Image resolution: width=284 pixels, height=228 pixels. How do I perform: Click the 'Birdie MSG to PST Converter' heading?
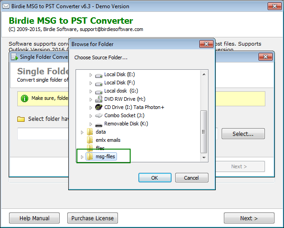click(71, 21)
